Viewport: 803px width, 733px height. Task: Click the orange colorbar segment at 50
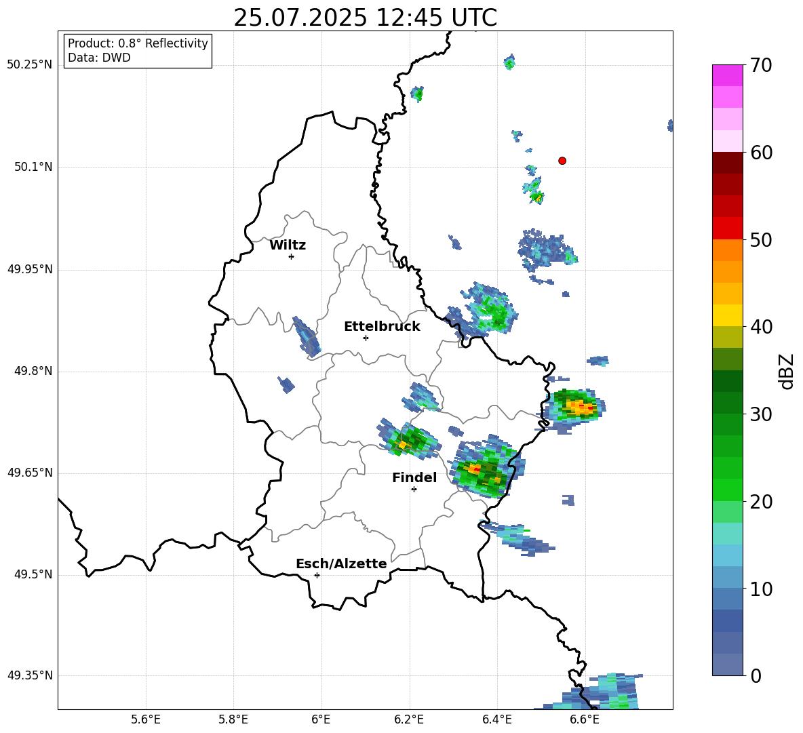(727, 250)
